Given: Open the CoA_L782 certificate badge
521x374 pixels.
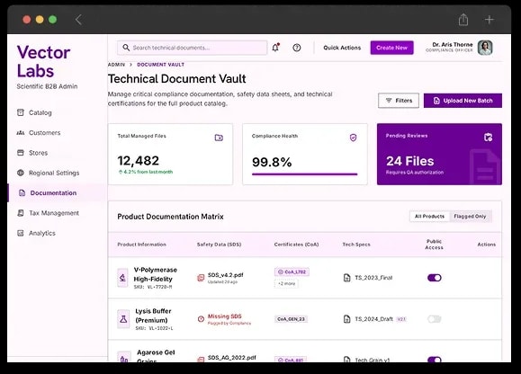Looking at the screenshot, I should point(292,272).
